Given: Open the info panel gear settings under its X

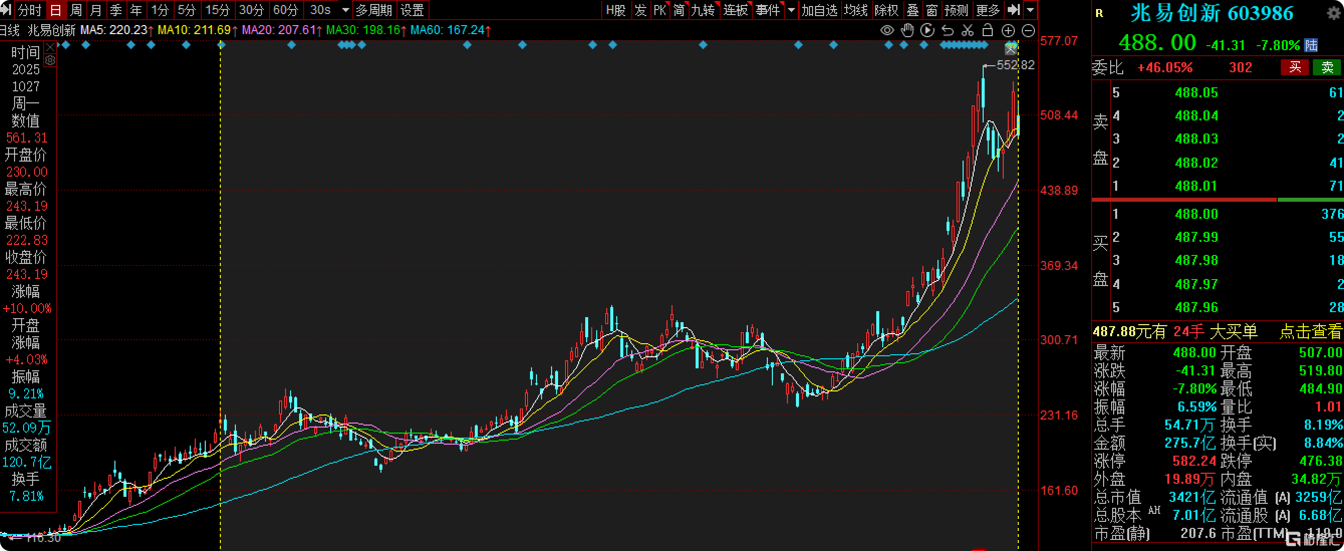Looking at the screenshot, I should (50, 61).
